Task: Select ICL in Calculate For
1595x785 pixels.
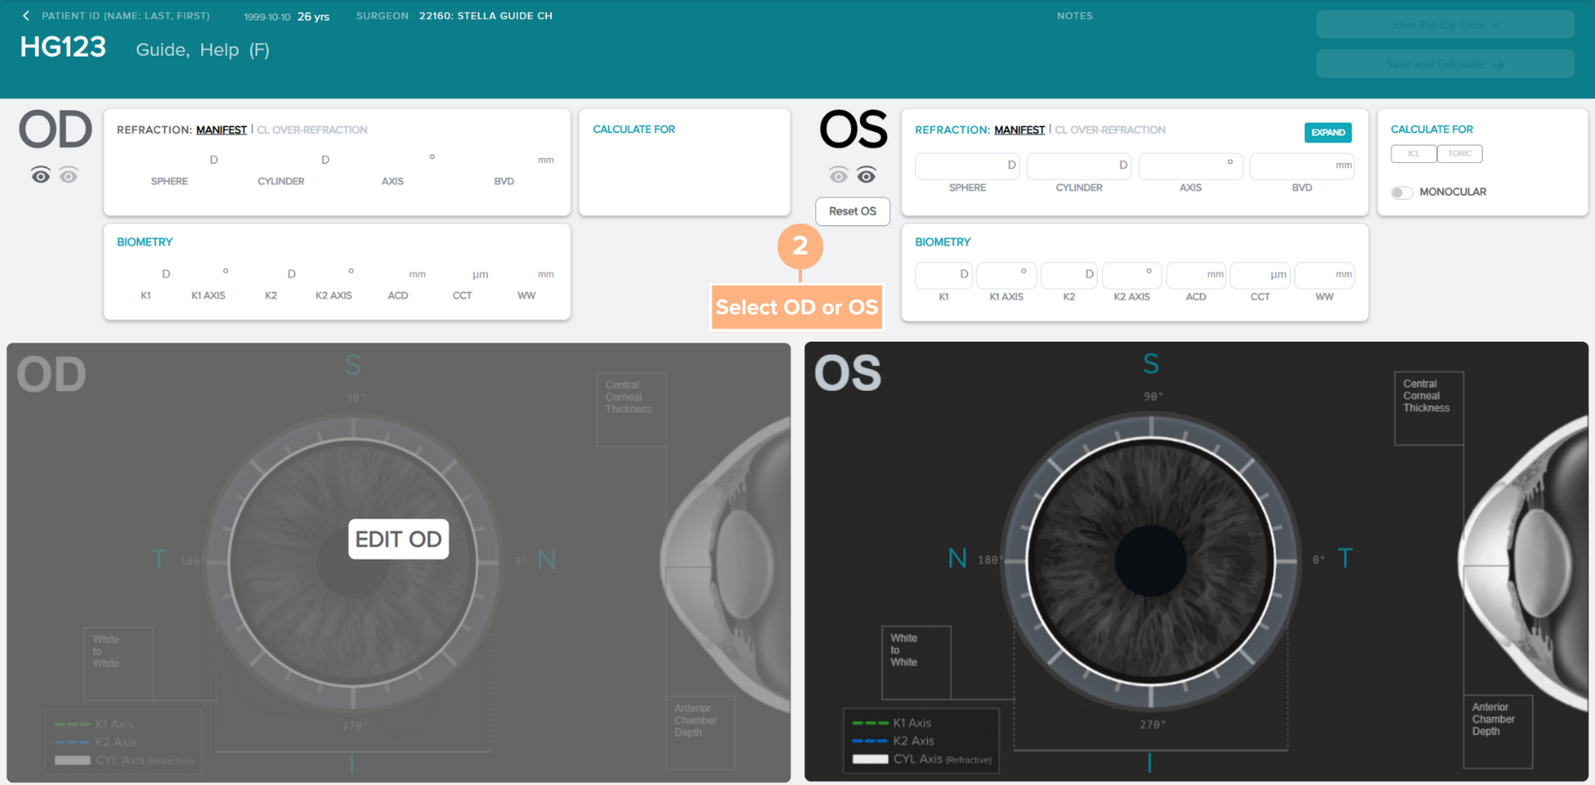Action: click(1413, 154)
